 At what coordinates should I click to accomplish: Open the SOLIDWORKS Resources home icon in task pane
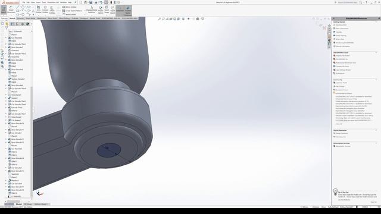click(x=329, y=26)
